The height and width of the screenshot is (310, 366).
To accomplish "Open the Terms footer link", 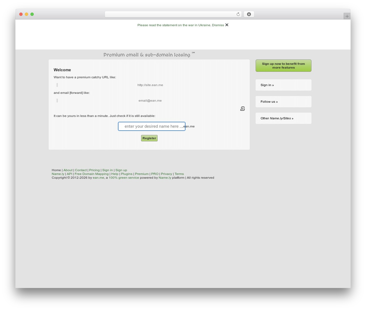I will coord(179,174).
